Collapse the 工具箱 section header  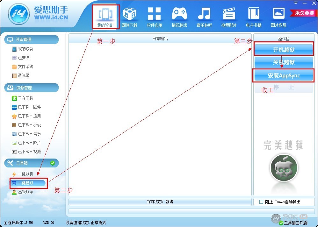coord(32,163)
